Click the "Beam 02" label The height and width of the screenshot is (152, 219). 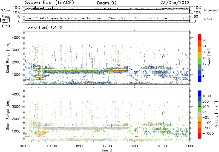(107, 3)
